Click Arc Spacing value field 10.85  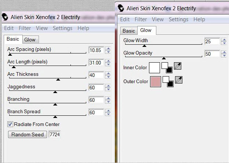(96, 50)
